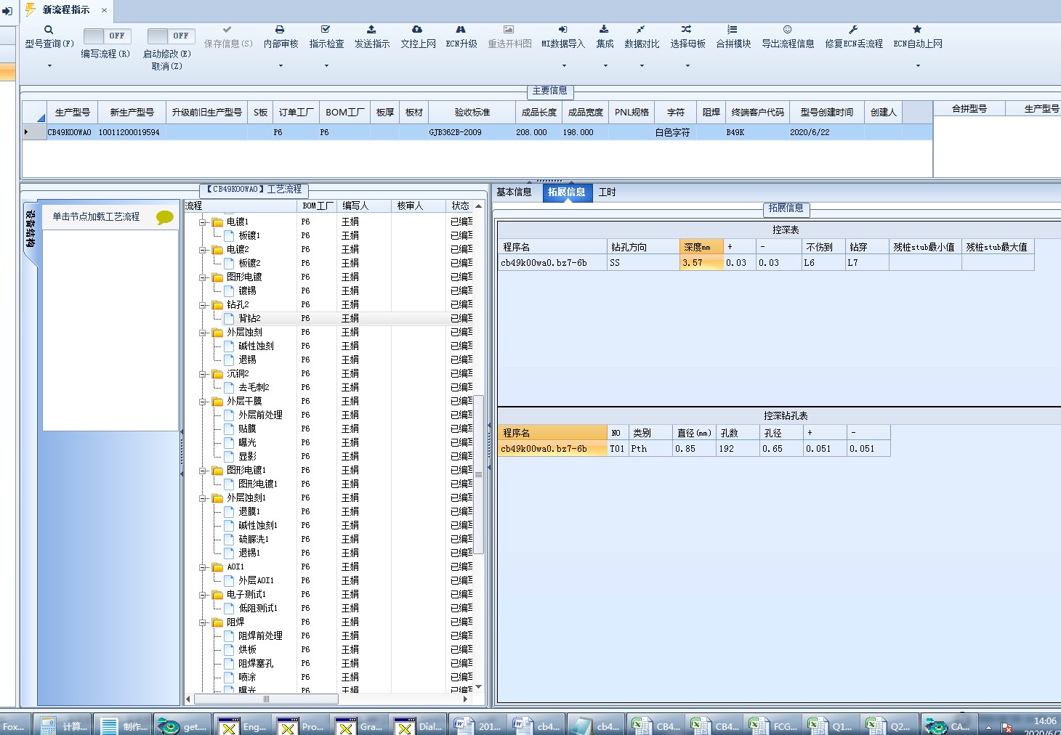The height and width of the screenshot is (735, 1061).
Task: Click the 钻孔方向 SS cell
Action: [x=643, y=263]
